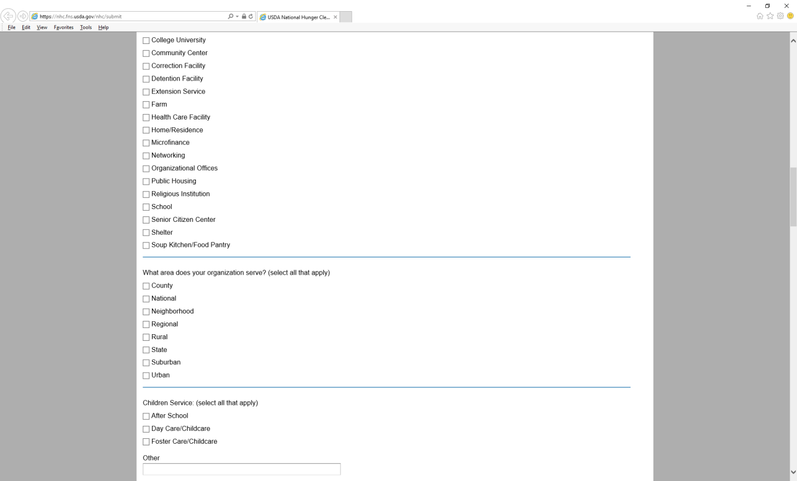The height and width of the screenshot is (481, 797).
Task: Close the USDA National Hunger tab
Action: [x=336, y=17]
